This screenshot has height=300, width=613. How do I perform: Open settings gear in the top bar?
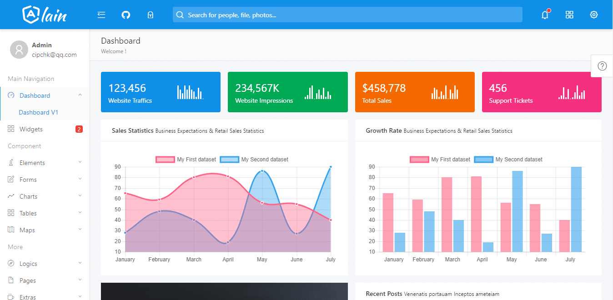coord(594,15)
